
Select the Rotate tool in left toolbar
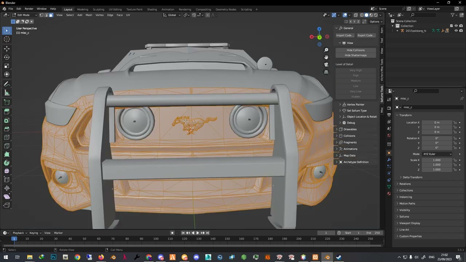[7, 57]
